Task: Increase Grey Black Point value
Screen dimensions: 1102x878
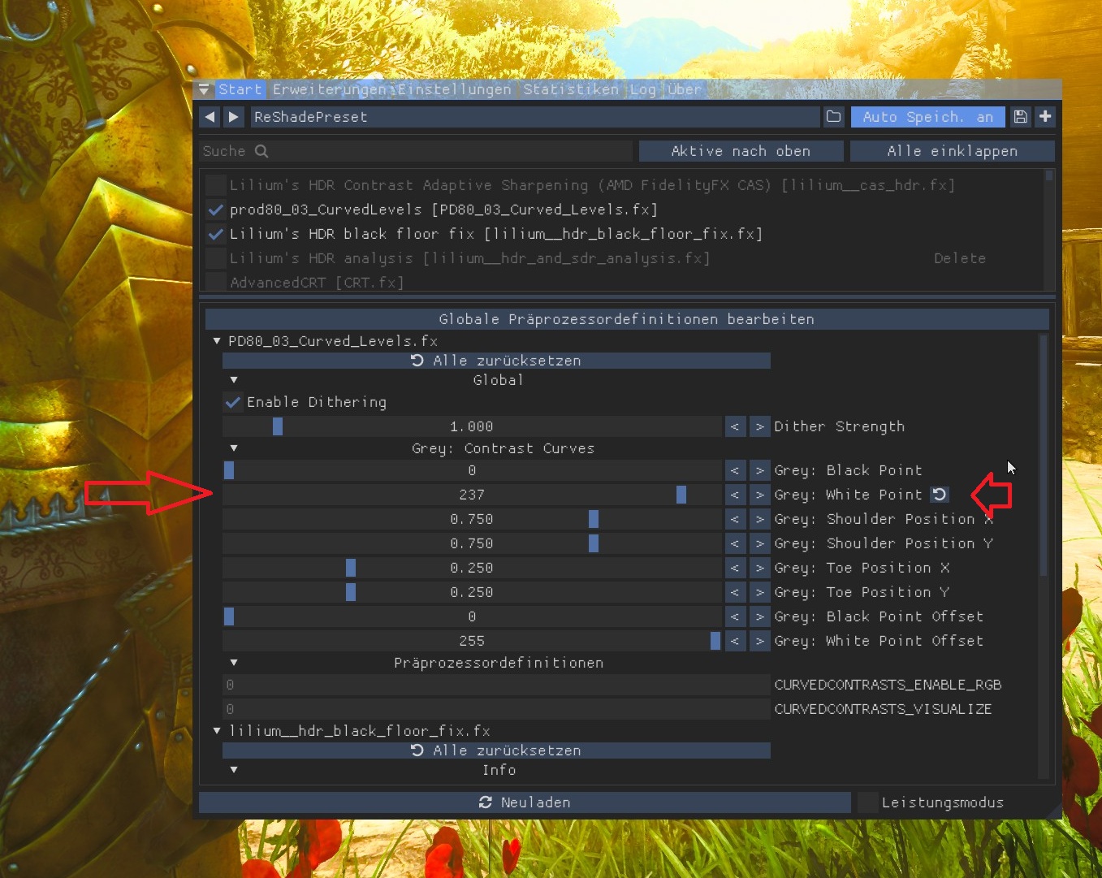Action: point(760,470)
